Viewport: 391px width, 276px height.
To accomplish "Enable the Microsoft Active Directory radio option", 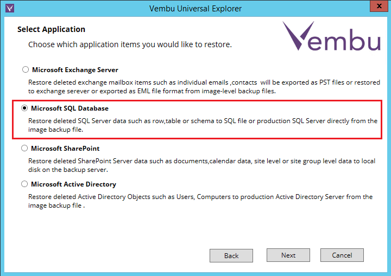I will coord(25,184).
